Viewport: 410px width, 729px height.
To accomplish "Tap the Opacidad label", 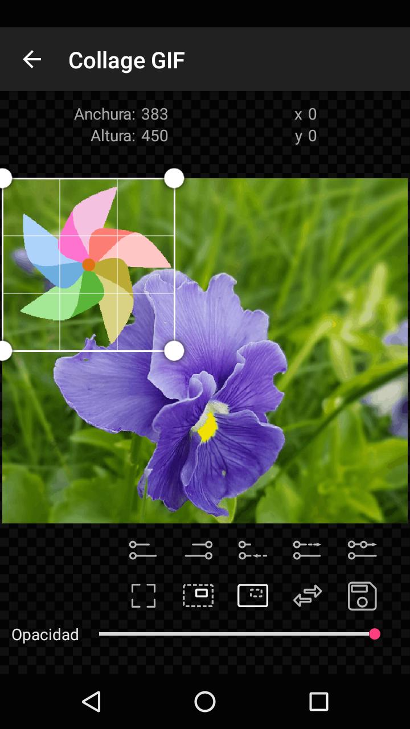I will pyautogui.click(x=45, y=634).
